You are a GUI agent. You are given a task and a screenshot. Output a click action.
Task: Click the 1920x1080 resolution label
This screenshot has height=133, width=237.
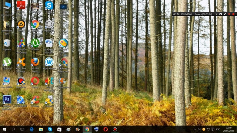pyautogui.click(x=186, y=14)
